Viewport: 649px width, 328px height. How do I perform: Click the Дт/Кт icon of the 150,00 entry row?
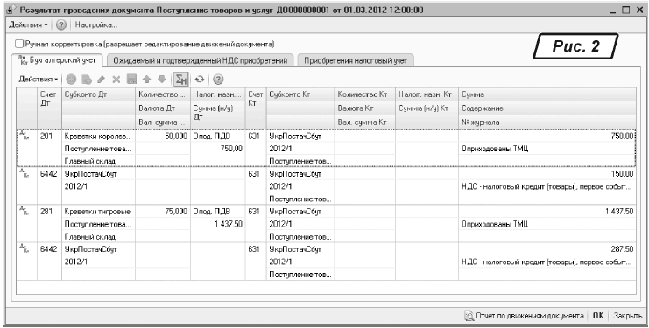(24, 172)
